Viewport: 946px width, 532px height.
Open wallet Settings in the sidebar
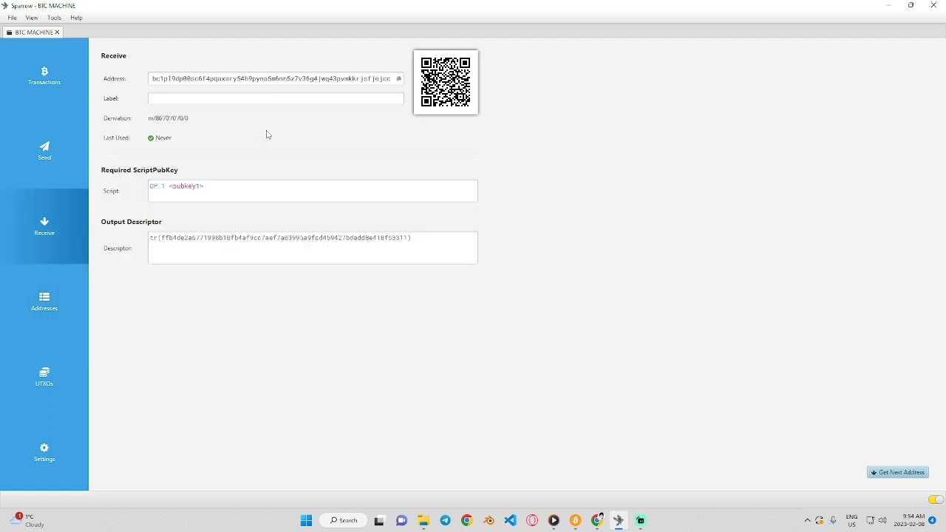44,452
